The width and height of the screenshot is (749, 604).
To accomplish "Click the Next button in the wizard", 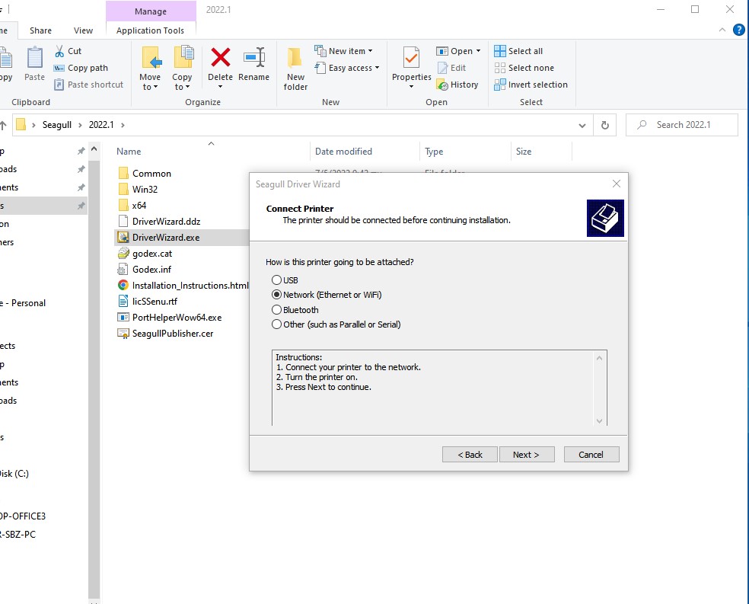I will coord(527,455).
